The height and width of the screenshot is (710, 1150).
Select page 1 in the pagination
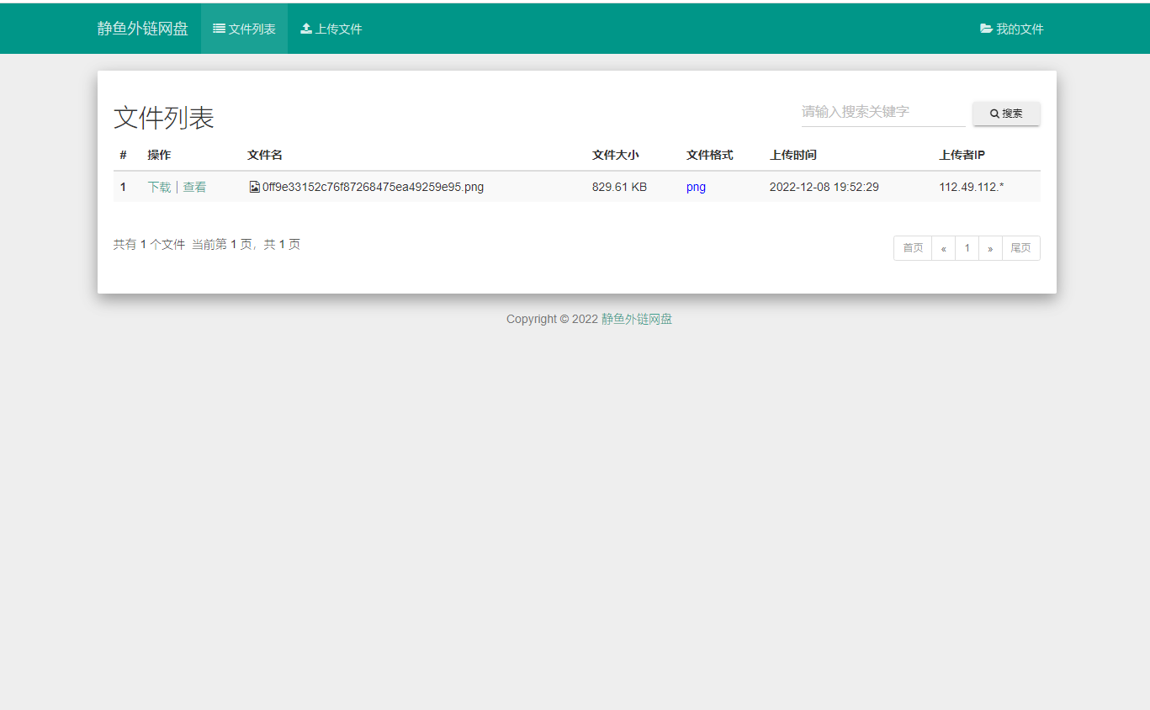[x=967, y=248]
